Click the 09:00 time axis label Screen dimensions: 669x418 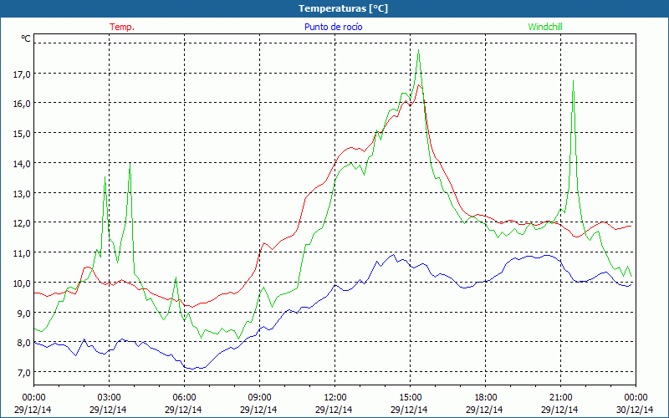[259, 398]
